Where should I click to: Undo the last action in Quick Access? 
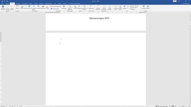click(4, 1)
